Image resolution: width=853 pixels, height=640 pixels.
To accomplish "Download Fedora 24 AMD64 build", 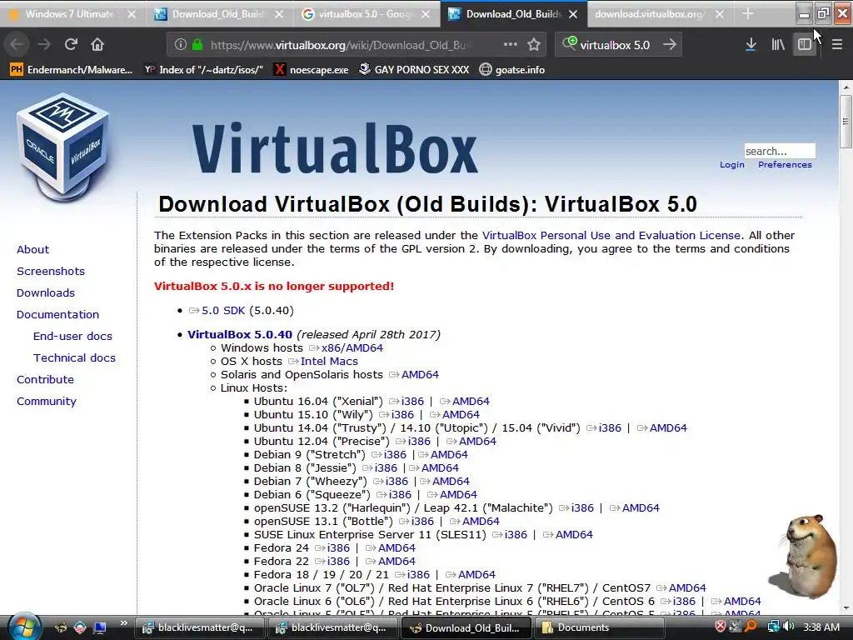I will (x=397, y=548).
